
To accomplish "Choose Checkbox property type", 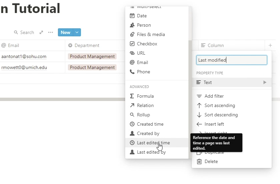I will pyautogui.click(x=157, y=44).
